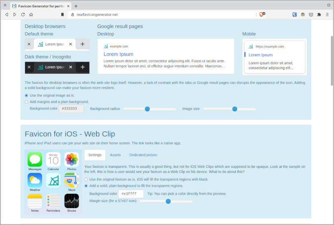Click 'example.com' text in desktop preview
The width and height of the screenshot is (334, 225).
click(119, 46)
